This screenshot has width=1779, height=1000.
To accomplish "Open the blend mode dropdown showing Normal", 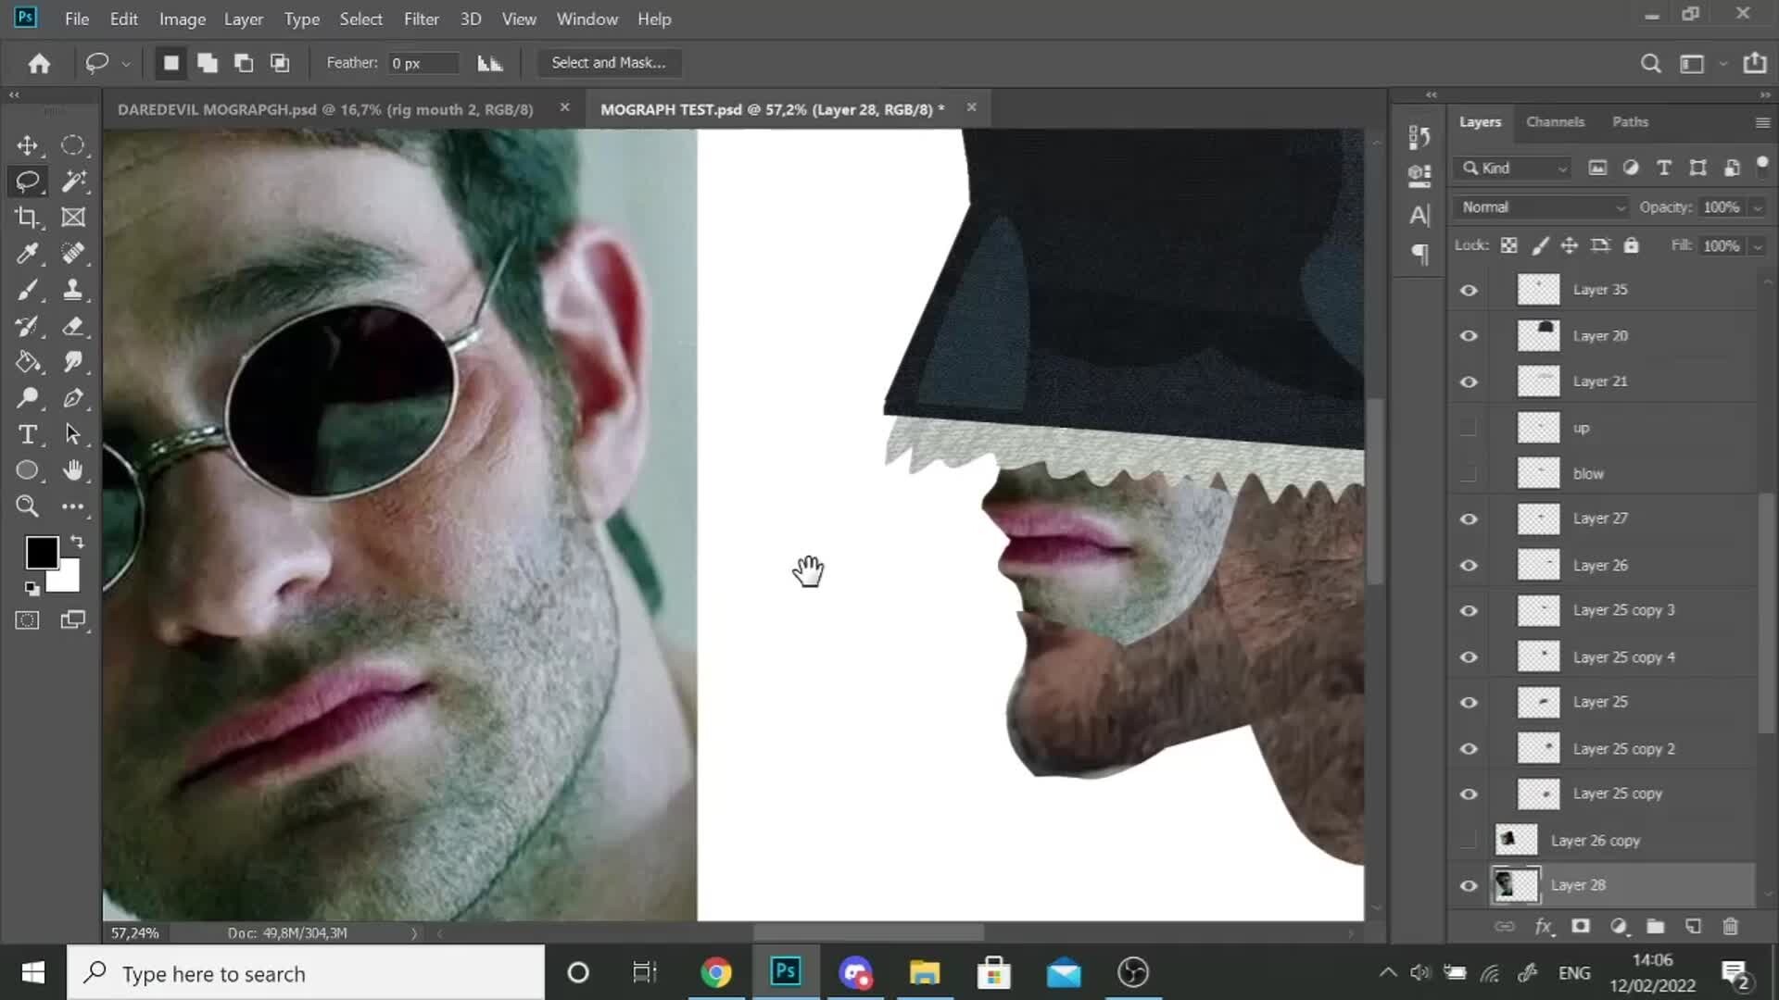I will click(x=1540, y=206).
